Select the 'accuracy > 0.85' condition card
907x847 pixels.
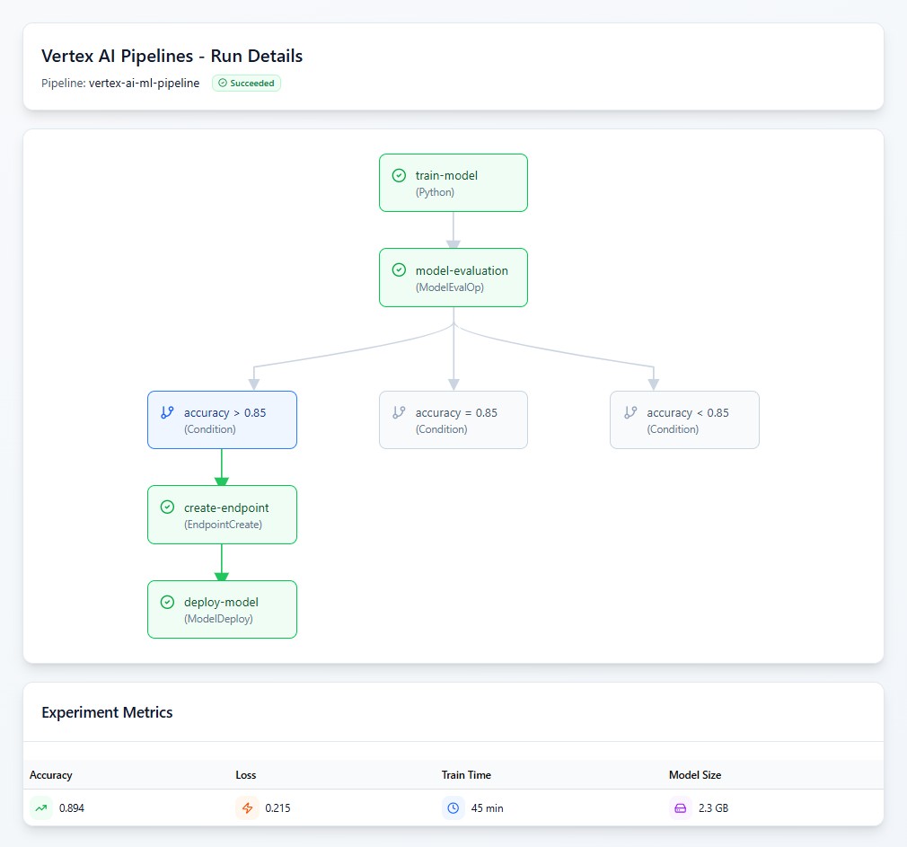[222, 419]
